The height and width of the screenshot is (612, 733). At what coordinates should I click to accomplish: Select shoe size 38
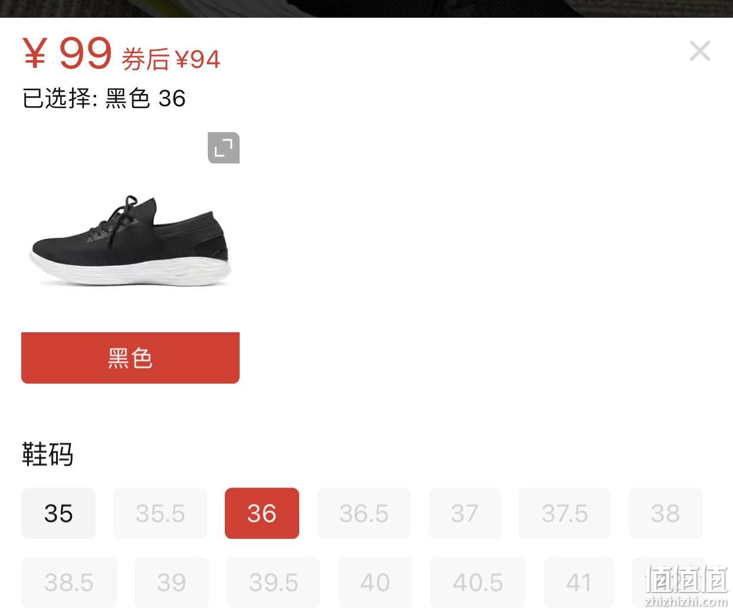pyautogui.click(x=666, y=513)
